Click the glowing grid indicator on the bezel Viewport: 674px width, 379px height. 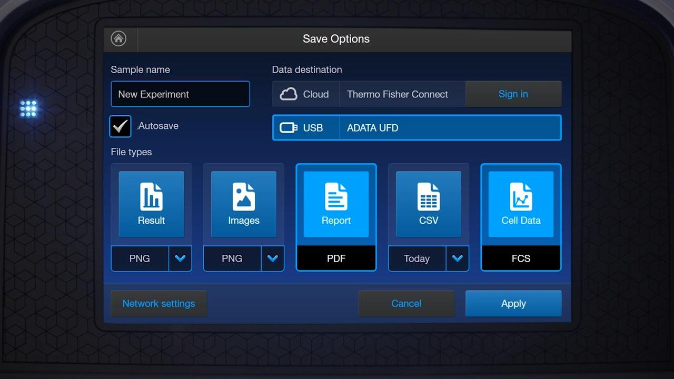(x=28, y=108)
